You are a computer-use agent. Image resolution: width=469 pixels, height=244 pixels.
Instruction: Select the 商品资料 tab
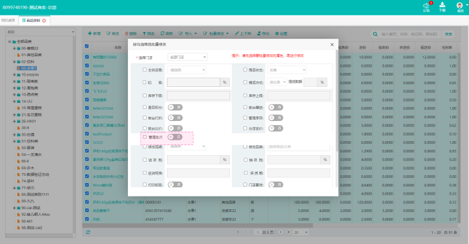click(x=33, y=21)
